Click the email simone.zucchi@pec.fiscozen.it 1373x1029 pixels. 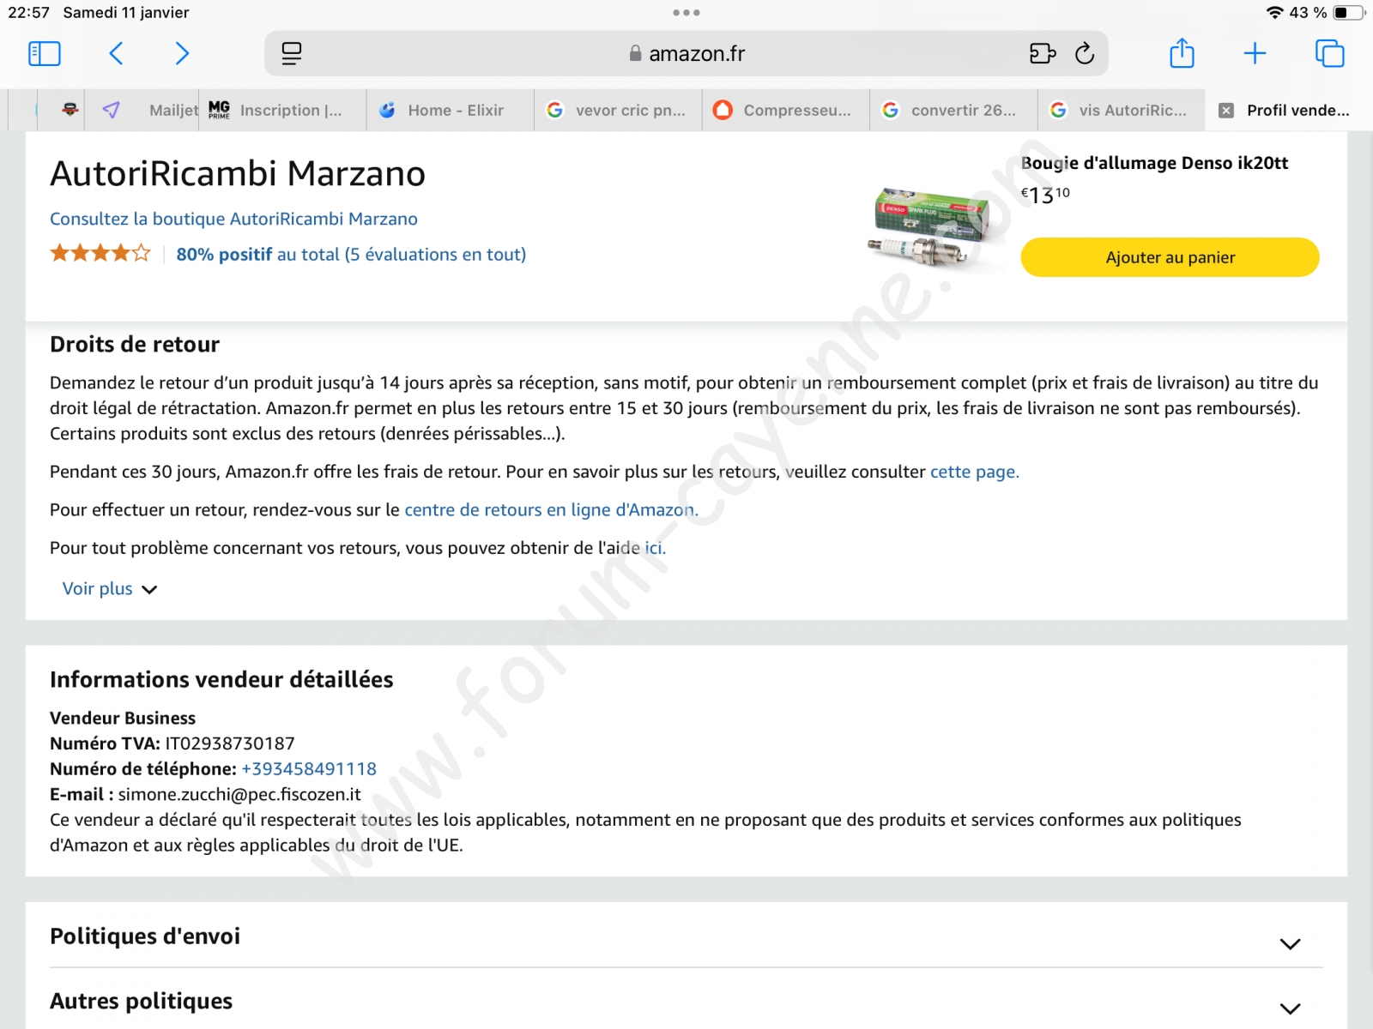pos(239,795)
